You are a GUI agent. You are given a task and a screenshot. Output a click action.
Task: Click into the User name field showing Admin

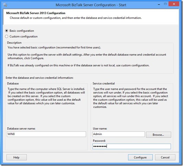[118, 134]
